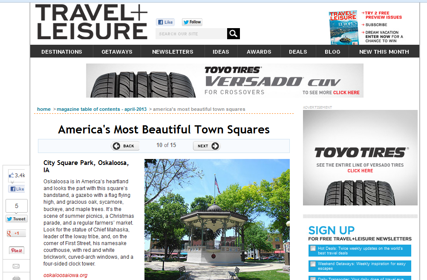The width and height of the screenshot is (427, 280).
Task: Go back to previous slide
Action: pyautogui.click(x=125, y=146)
